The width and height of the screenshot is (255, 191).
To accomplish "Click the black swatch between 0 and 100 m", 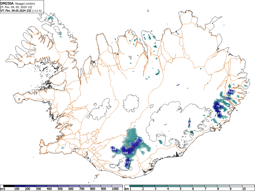I will coord(9,186).
